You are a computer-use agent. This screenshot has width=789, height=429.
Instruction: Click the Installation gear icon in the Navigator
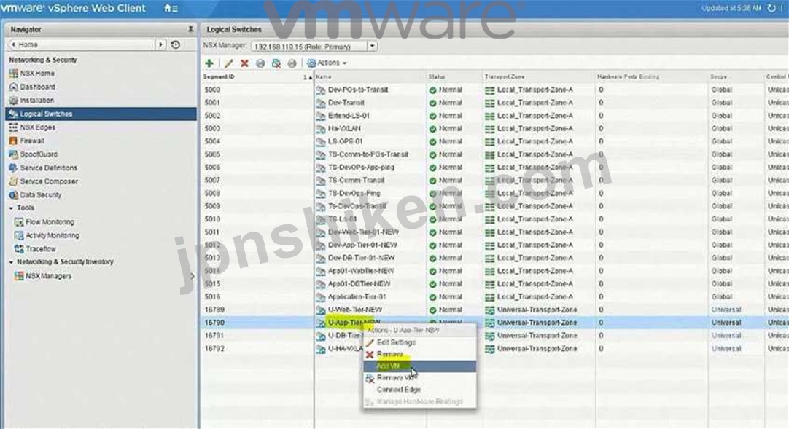tap(14, 101)
